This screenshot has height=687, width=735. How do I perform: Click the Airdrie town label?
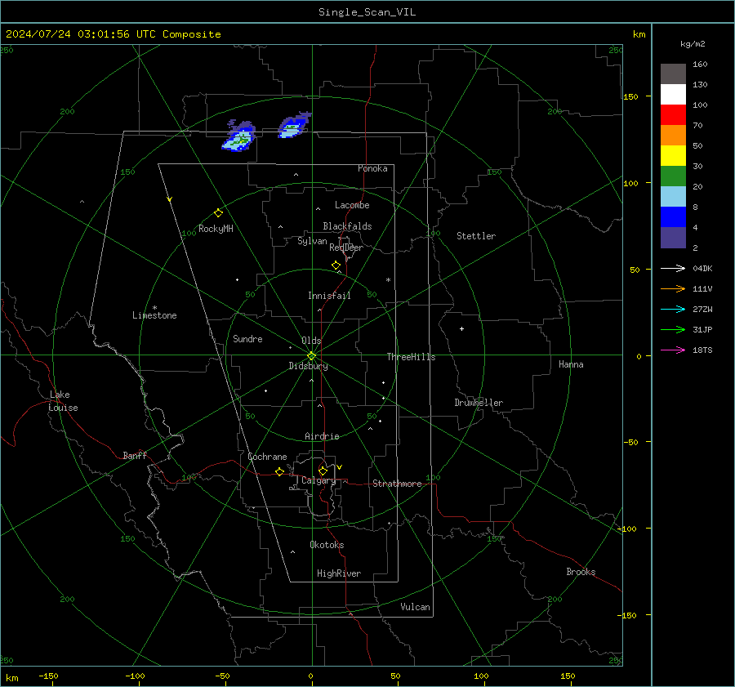pos(322,436)
